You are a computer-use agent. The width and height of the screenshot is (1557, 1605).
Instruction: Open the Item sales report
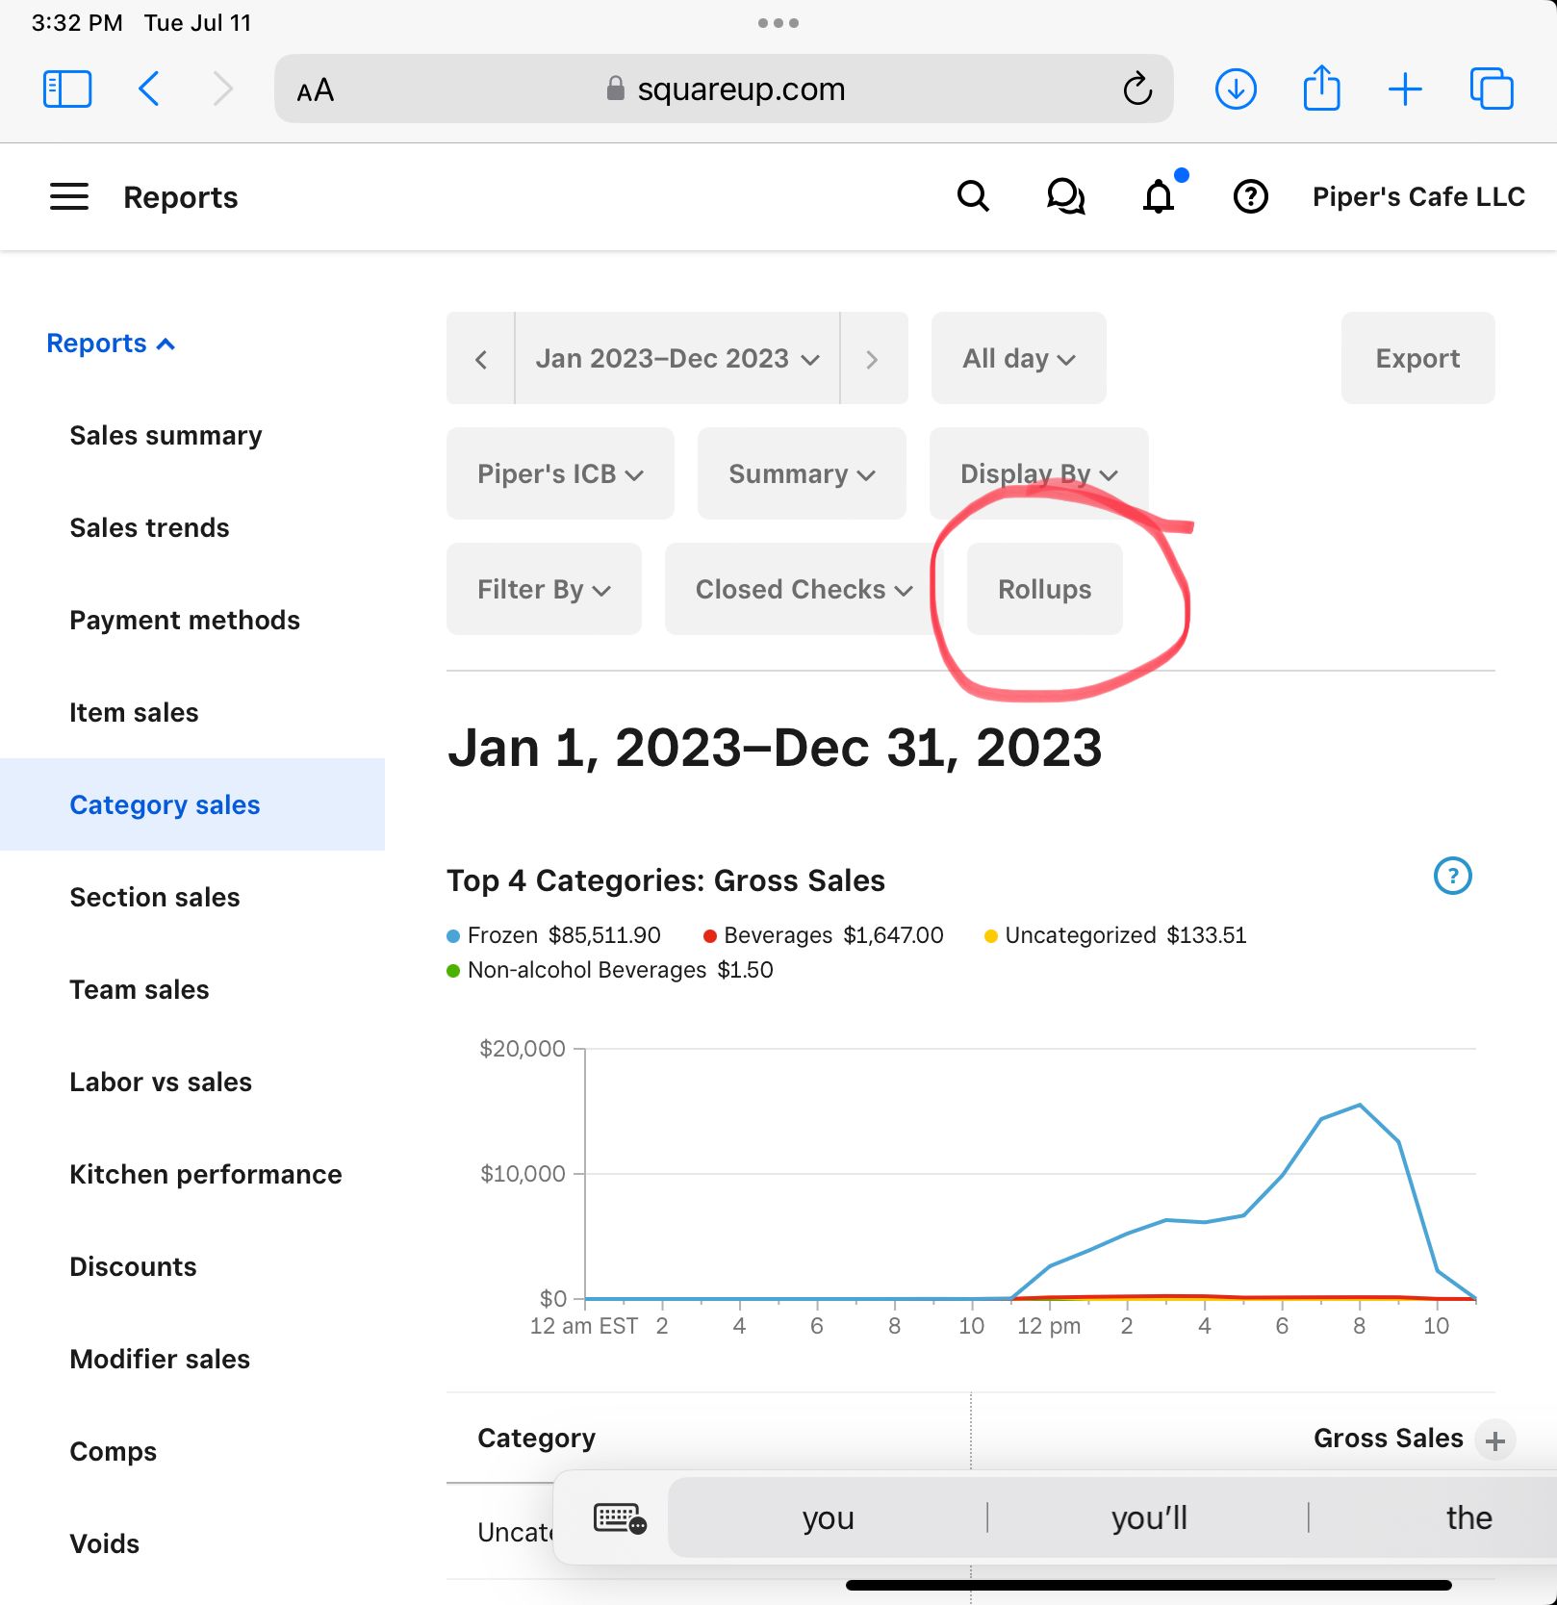[134, 713]
